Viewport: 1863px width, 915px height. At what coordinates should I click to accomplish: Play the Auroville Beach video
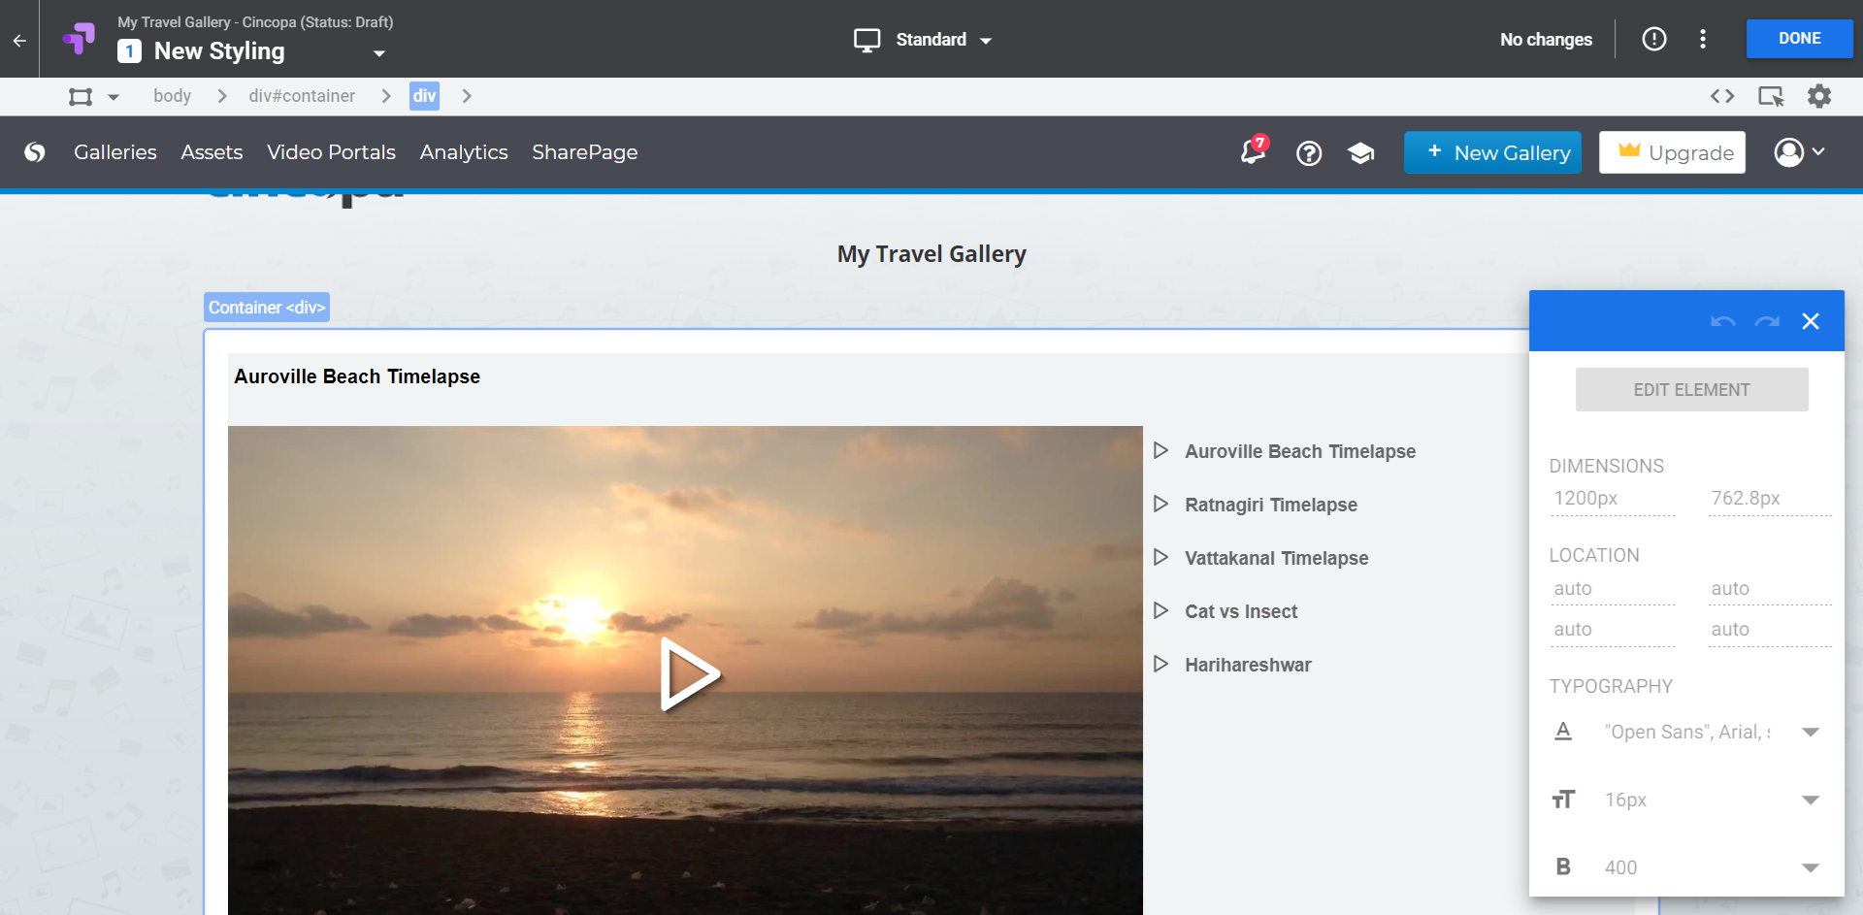689,673
